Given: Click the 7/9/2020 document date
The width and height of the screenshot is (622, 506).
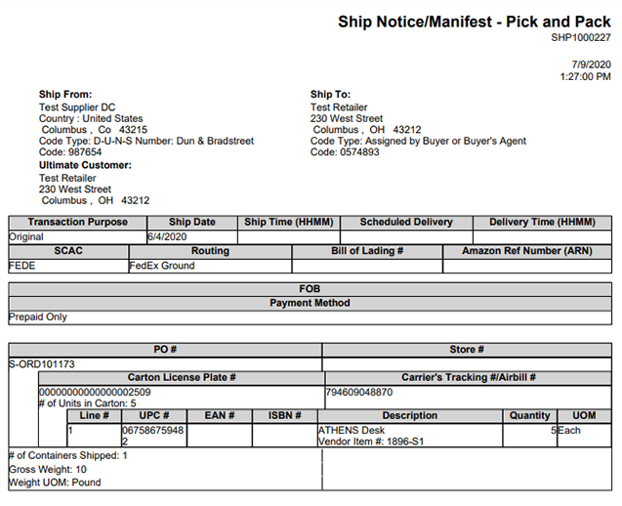Looking at the screenshot, I should (x=592, y=63).
